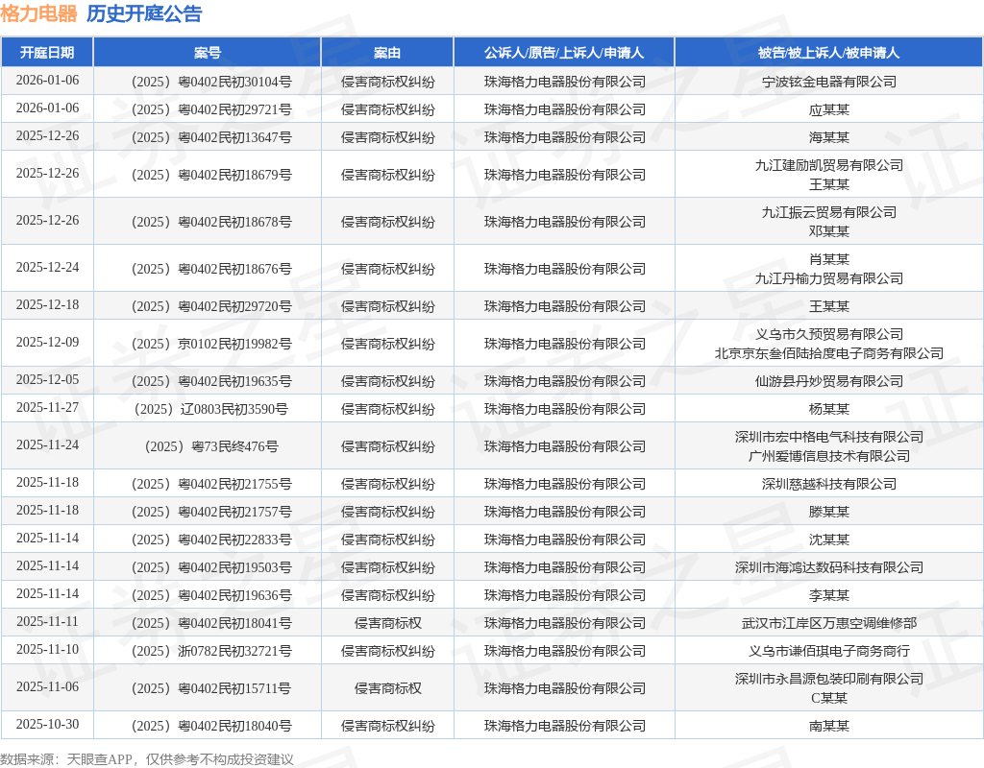Screen dimensions: 984x768
Task: Click case number 粤73民终476号
Action: (x=234, y=447)
